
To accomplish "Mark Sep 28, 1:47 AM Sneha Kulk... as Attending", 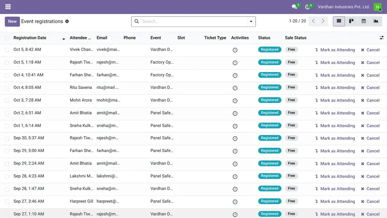I will [335, 189].
